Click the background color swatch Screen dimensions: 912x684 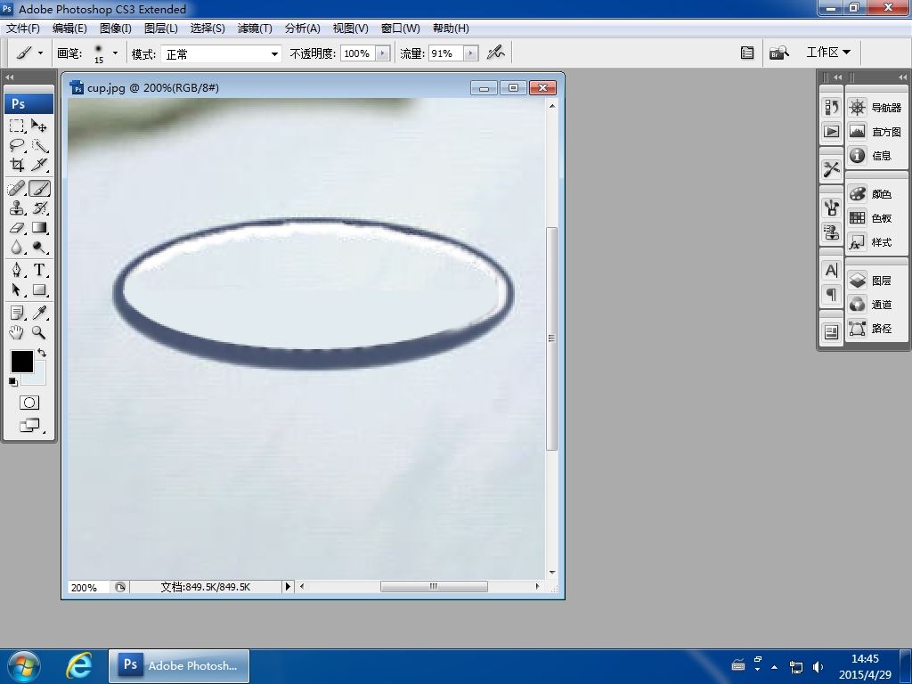(x=38, y=377)
